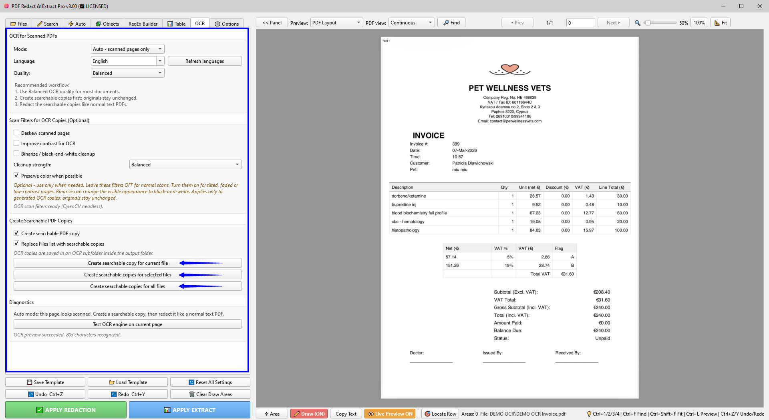Click the Area crosshair icon
The image size is (769, 420).
(266, 414)
